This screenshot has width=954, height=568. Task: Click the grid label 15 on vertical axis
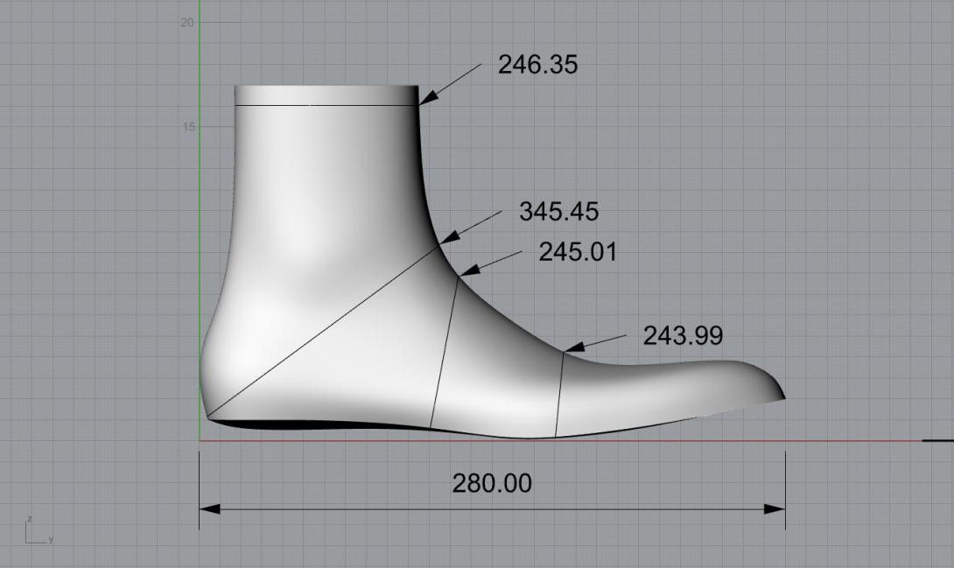(x=186, y=126)
